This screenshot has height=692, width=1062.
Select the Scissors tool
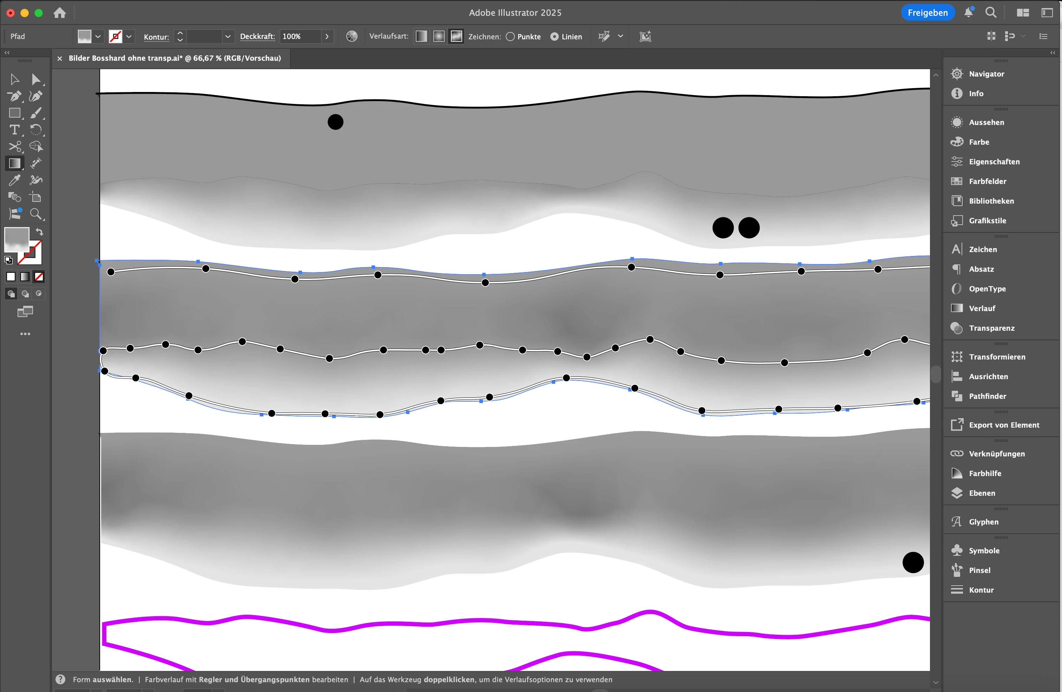click(14, 147)
